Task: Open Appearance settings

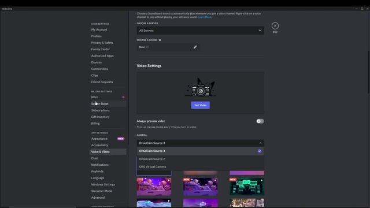Action: coord(99,139)
